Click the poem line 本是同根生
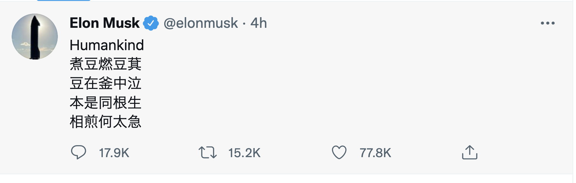 tap(105, 103)
